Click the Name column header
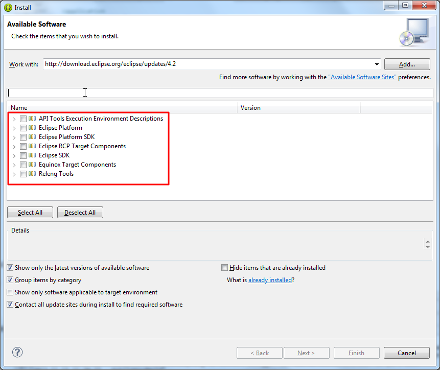This screenshot has width=440, height=370. (122, 108)
